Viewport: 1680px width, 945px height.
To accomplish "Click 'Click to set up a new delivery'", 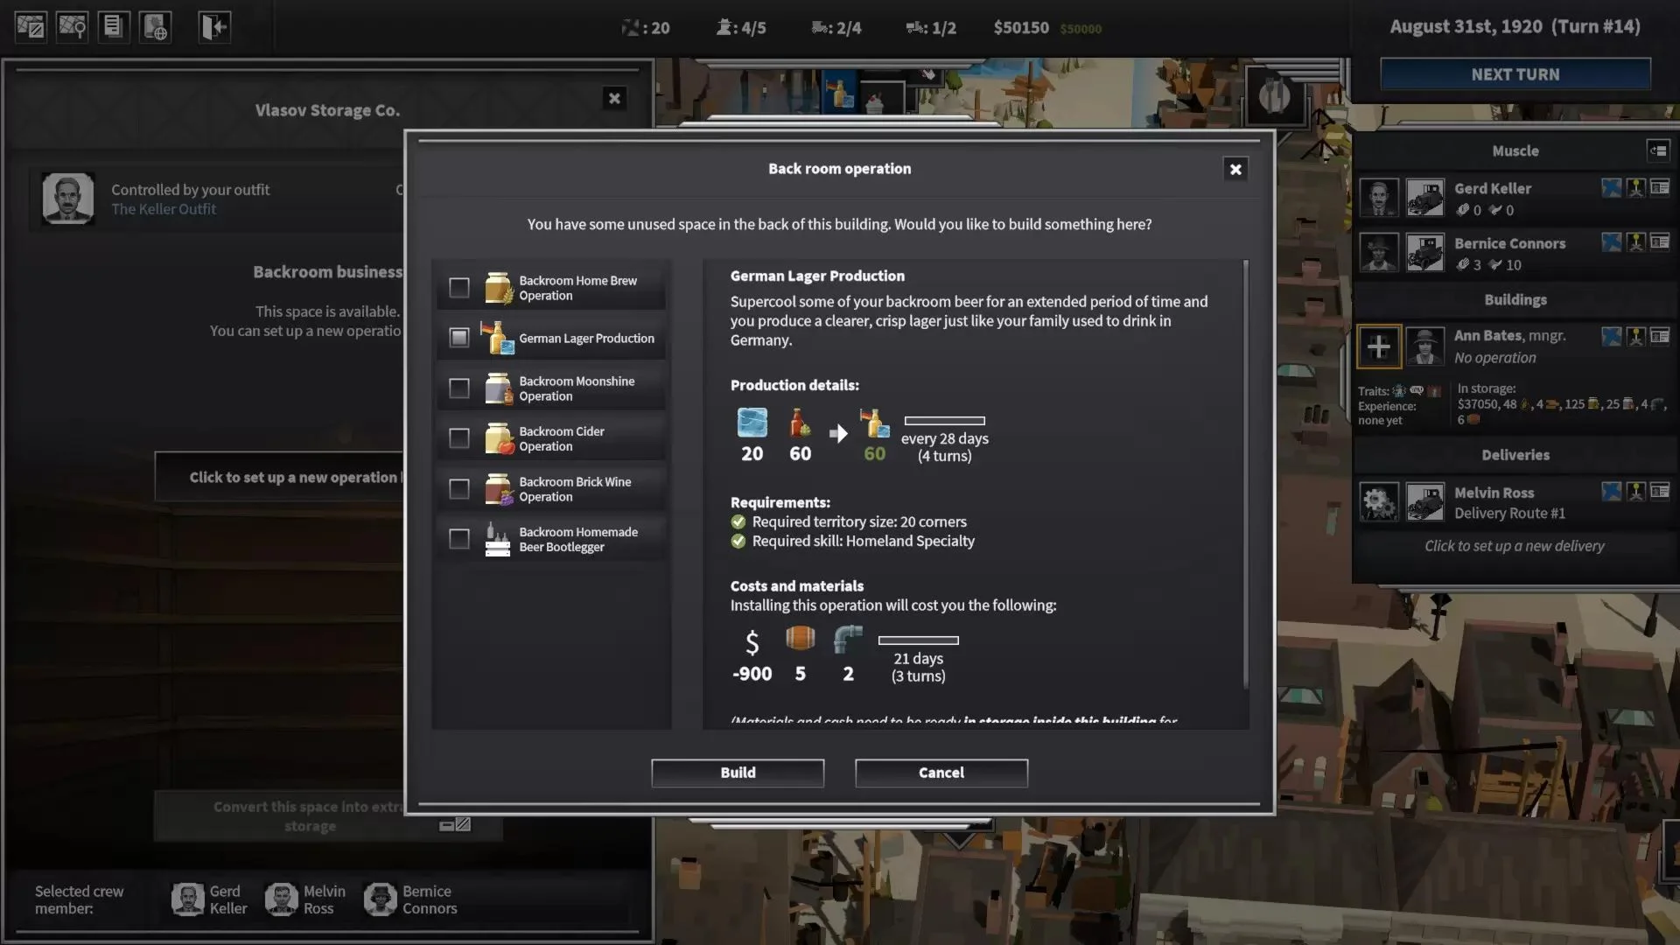I will [x=1514, y=546].
